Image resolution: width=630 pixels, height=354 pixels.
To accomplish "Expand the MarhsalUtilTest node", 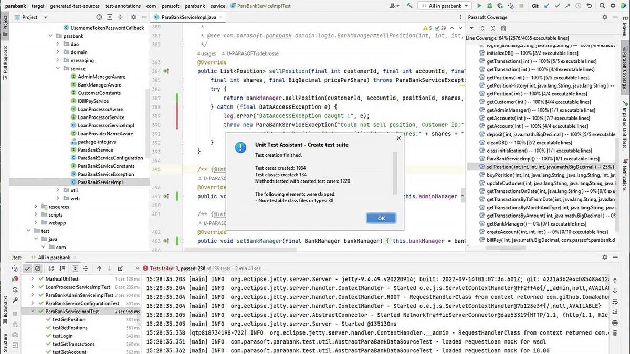I will click(x=33, y=279).
